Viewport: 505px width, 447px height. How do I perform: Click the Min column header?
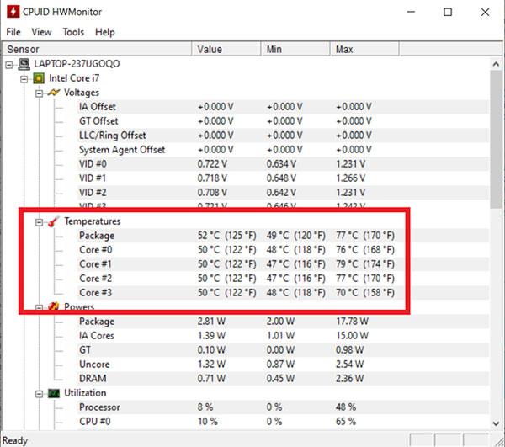pyautogui.click(x=295, y=50)
